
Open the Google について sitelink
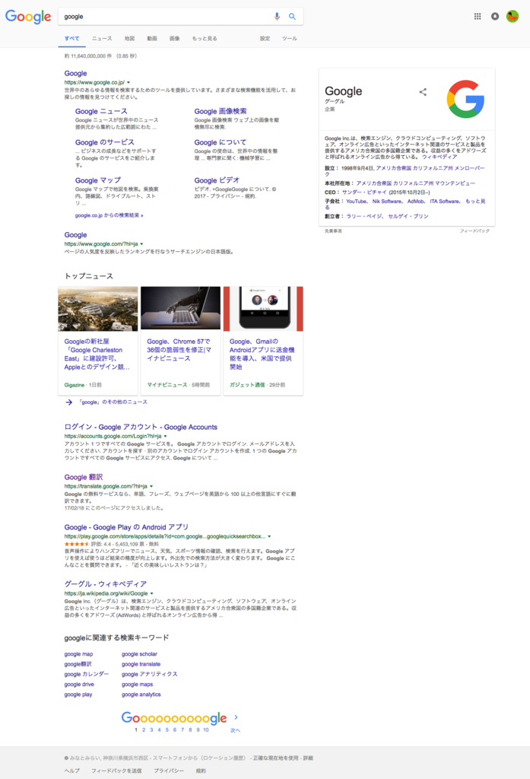click(x=220, y=142)
